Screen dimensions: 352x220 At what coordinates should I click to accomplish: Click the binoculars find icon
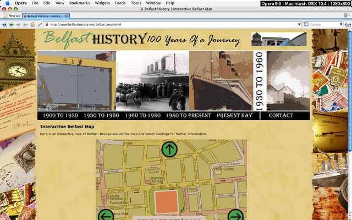(348, 24)
